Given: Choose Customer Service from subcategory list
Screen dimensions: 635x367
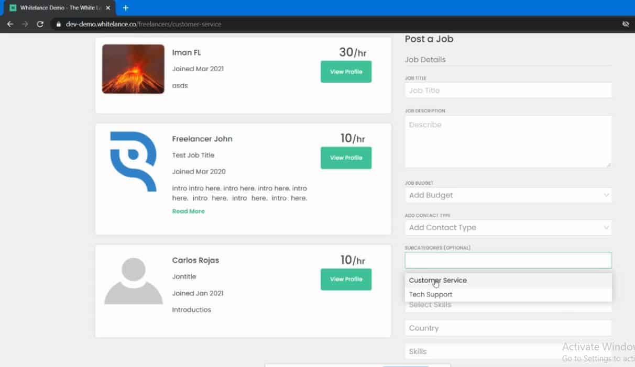Looking at the screenshot, I should [508, 280].
